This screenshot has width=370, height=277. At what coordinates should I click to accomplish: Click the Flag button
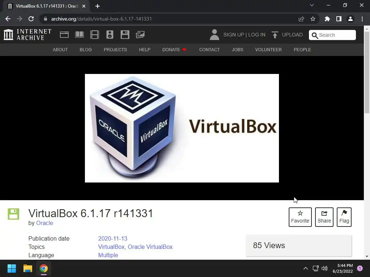[344, 217]
